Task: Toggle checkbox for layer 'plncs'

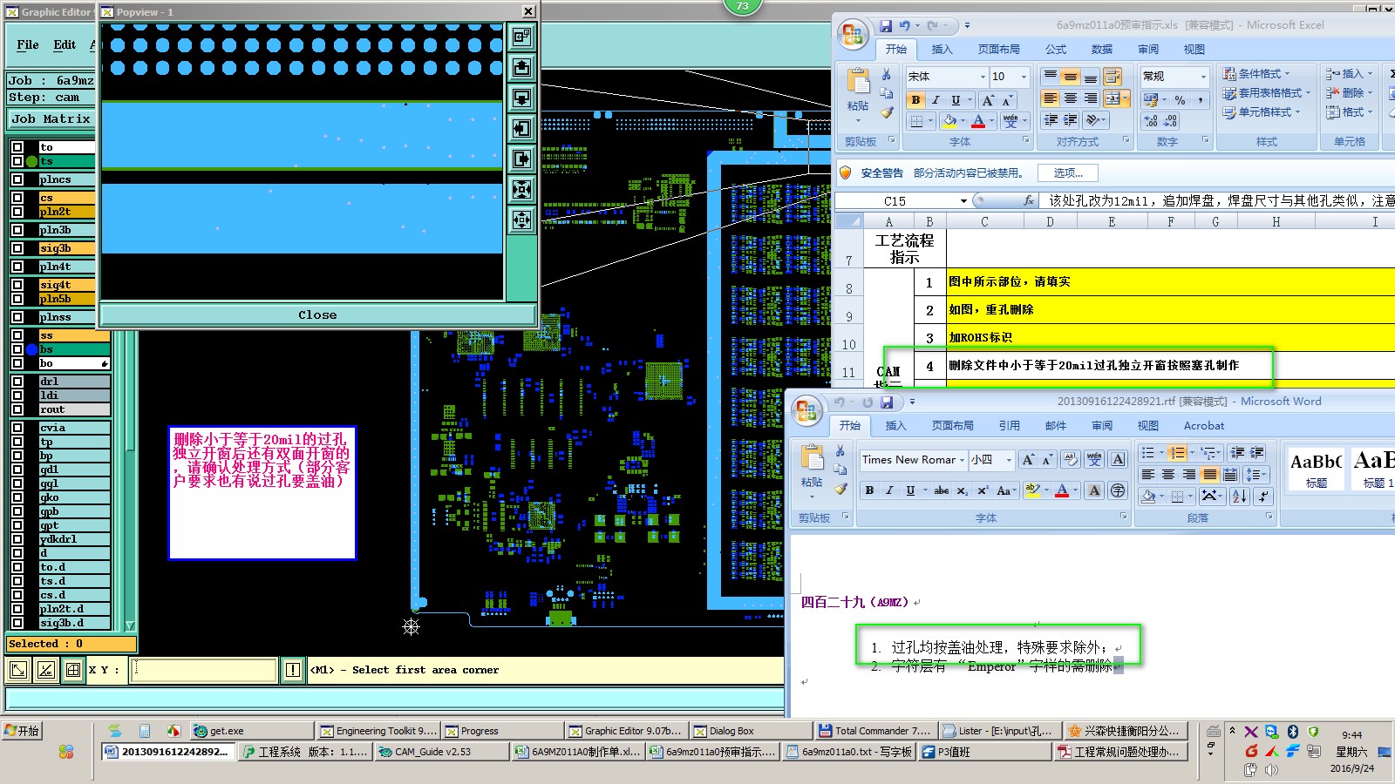Action: [17, 179]
